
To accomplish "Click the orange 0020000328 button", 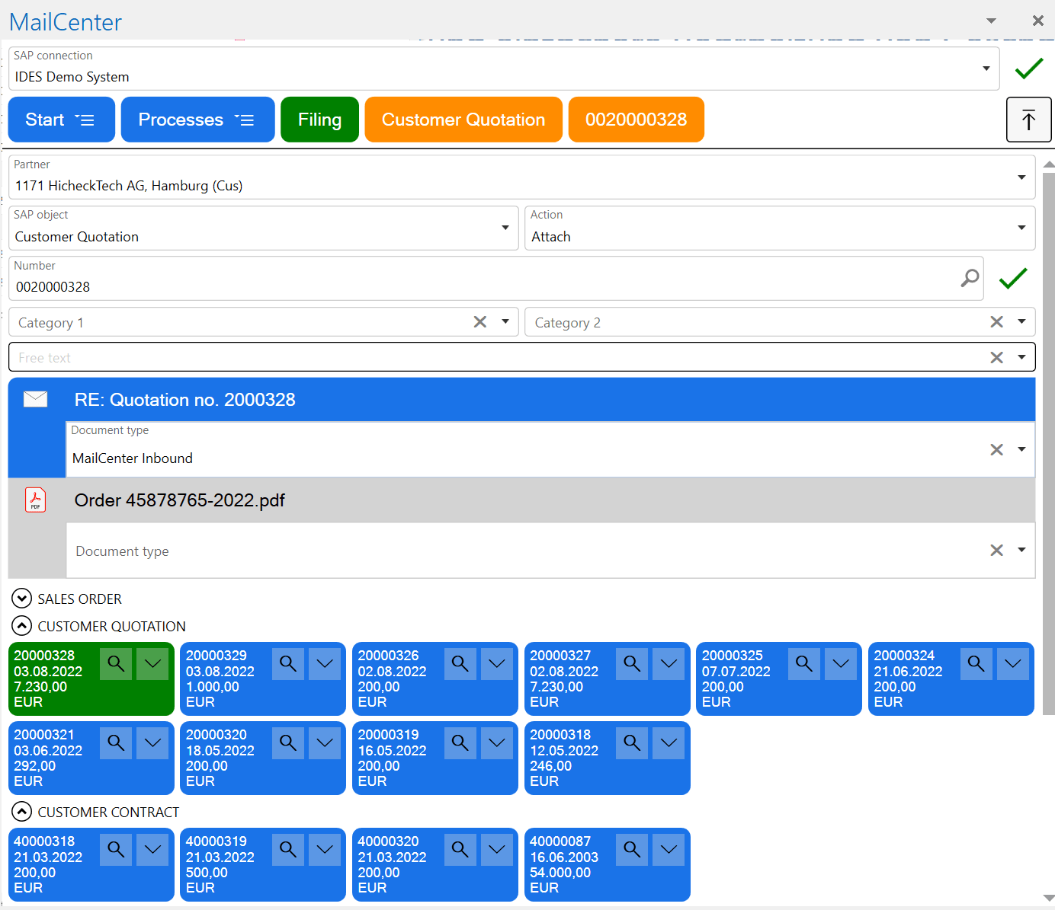I will click(x=636, y=120).
